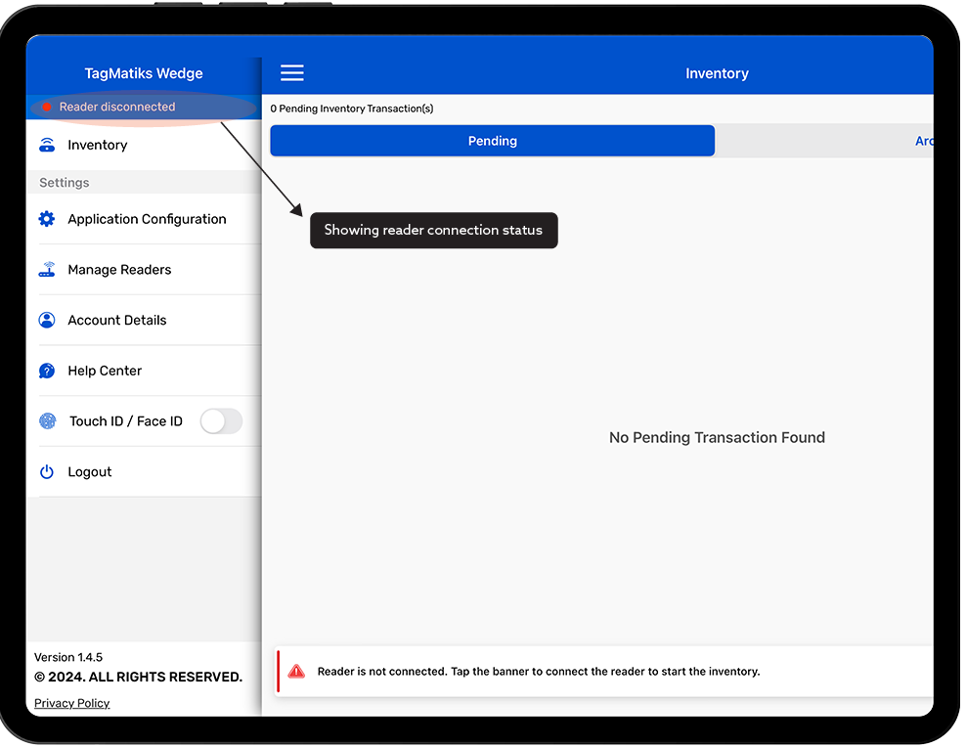This screenshot has height=746, width=966.
Task: Open the Privacy Policy link
Action: [x=72, y=703]
